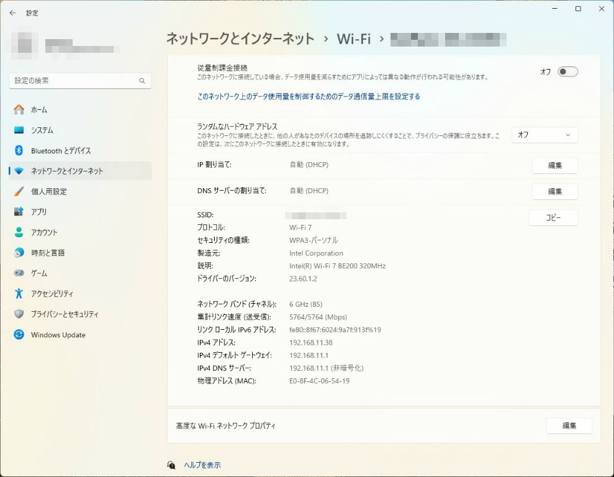614x477 pixels.
Task: Click Wi-Fi in the breadcrumb
Action: (354, 39)
